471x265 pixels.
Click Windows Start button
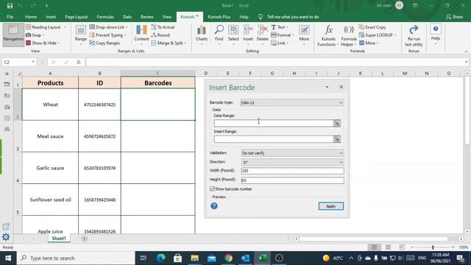coord(8,258)
